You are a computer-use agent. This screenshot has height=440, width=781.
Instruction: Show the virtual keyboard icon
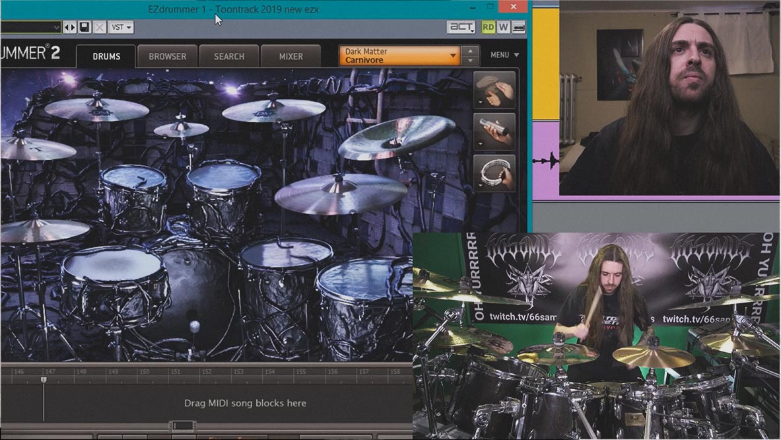point(518,27)
